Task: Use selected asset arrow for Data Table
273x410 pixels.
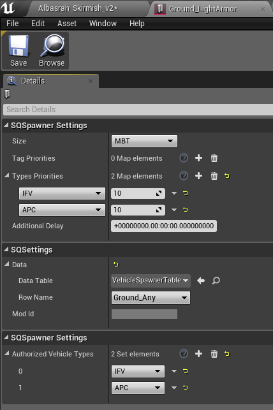Action: (x=201, y=281)
